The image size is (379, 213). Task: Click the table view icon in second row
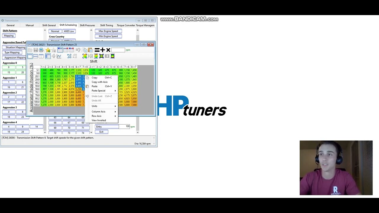point(48,56)
